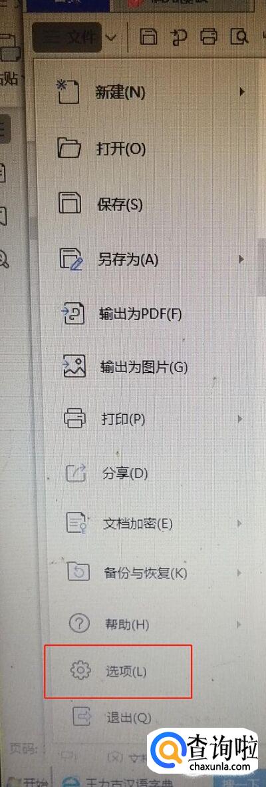Expand the 另存为(A) submenu arrow

241,260
